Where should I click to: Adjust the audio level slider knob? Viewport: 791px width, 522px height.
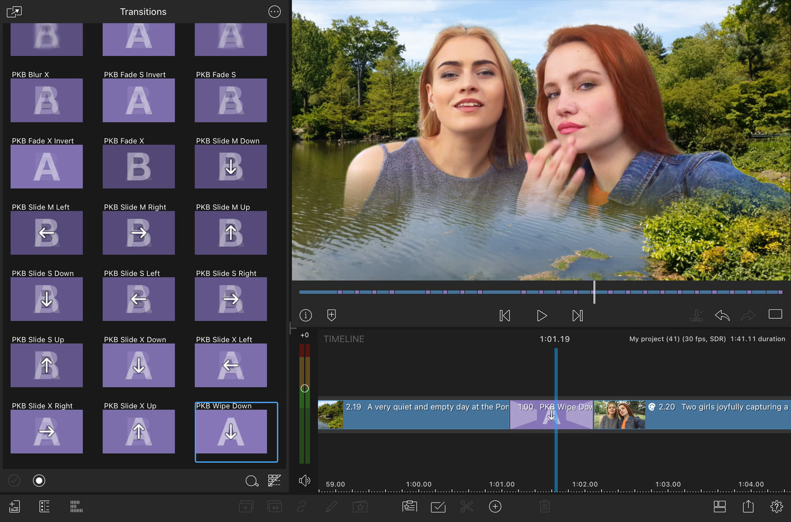305,388
